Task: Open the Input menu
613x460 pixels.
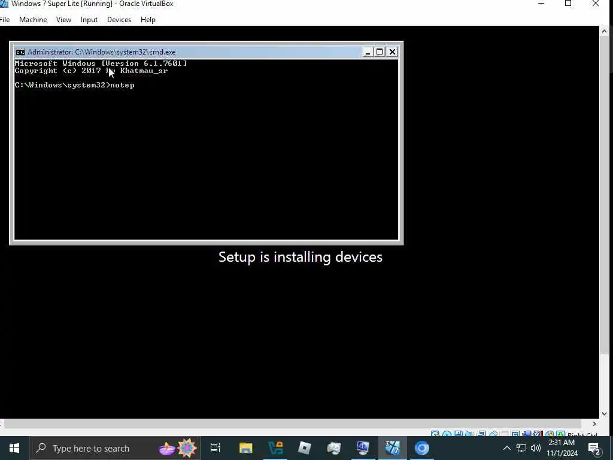Action: click(89, 20)
